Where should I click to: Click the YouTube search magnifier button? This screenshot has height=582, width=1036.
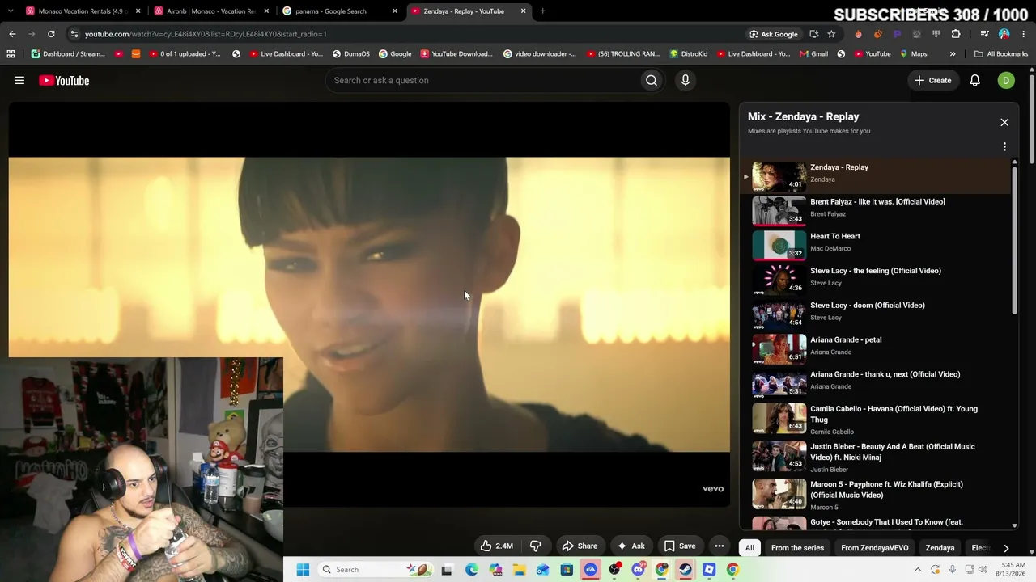pyautogui.click(x=652, y=80)
